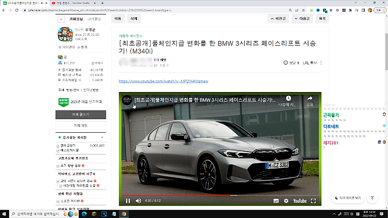Open the Chrome extensions puzzle icon
The width and height of the screenshot is (388, 218).
pyautogui.click(x=350, y=10)
